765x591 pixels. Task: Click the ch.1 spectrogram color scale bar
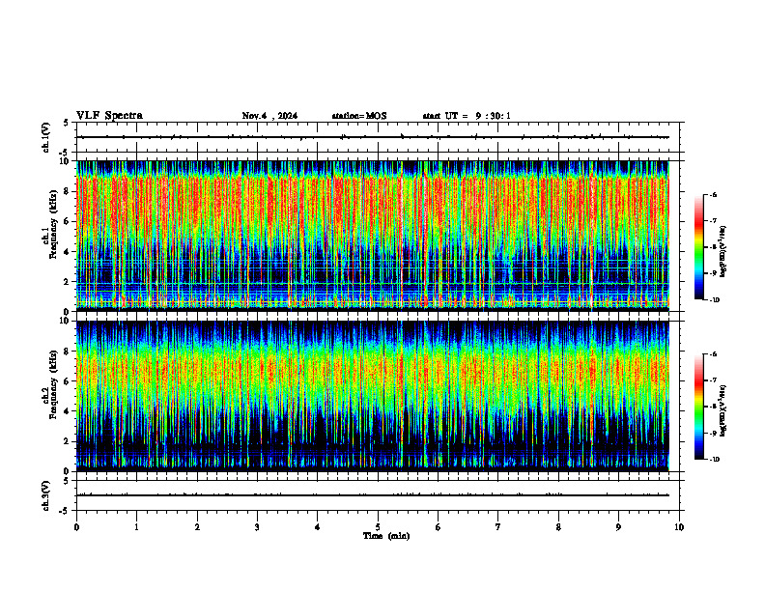pos(698,247)
